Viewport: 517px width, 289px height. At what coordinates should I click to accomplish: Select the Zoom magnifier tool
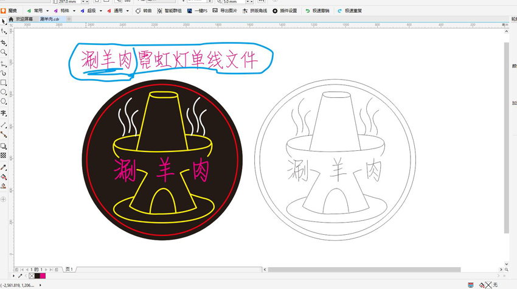[x=3, y=52]
